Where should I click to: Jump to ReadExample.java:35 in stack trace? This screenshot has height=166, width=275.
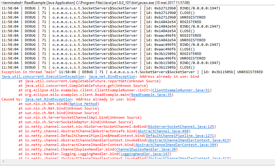tap(151, 95)
